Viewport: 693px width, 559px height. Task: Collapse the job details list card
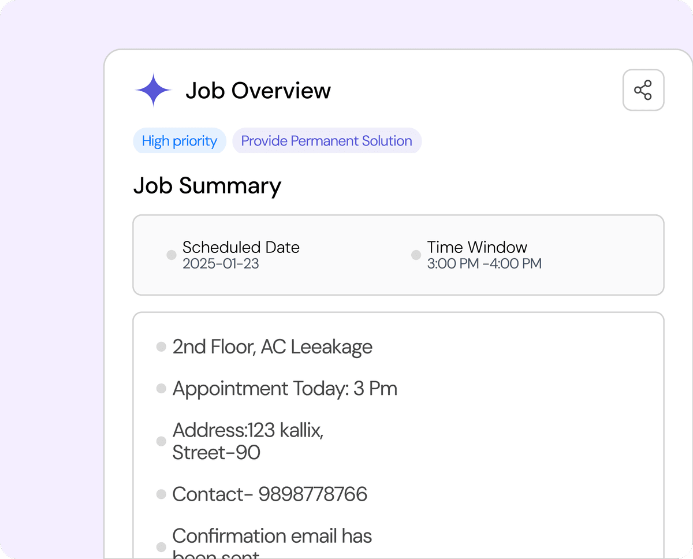click(x=398, y=433)
